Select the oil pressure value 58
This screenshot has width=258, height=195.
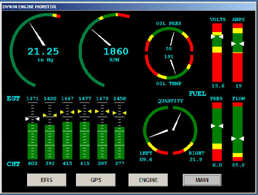[169, 49]
